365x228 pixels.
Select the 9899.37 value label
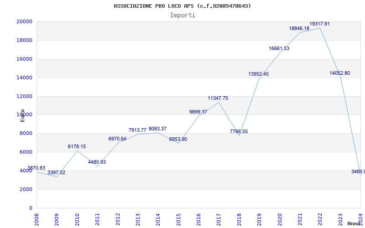click(198, 112)
